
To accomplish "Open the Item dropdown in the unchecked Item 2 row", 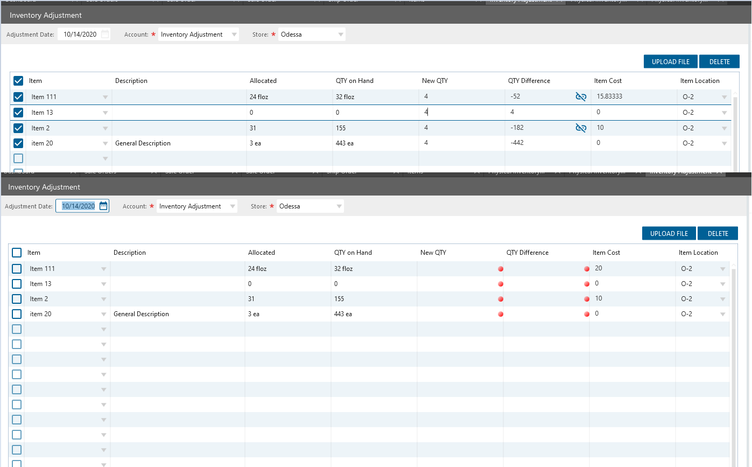I will point(104,299).
